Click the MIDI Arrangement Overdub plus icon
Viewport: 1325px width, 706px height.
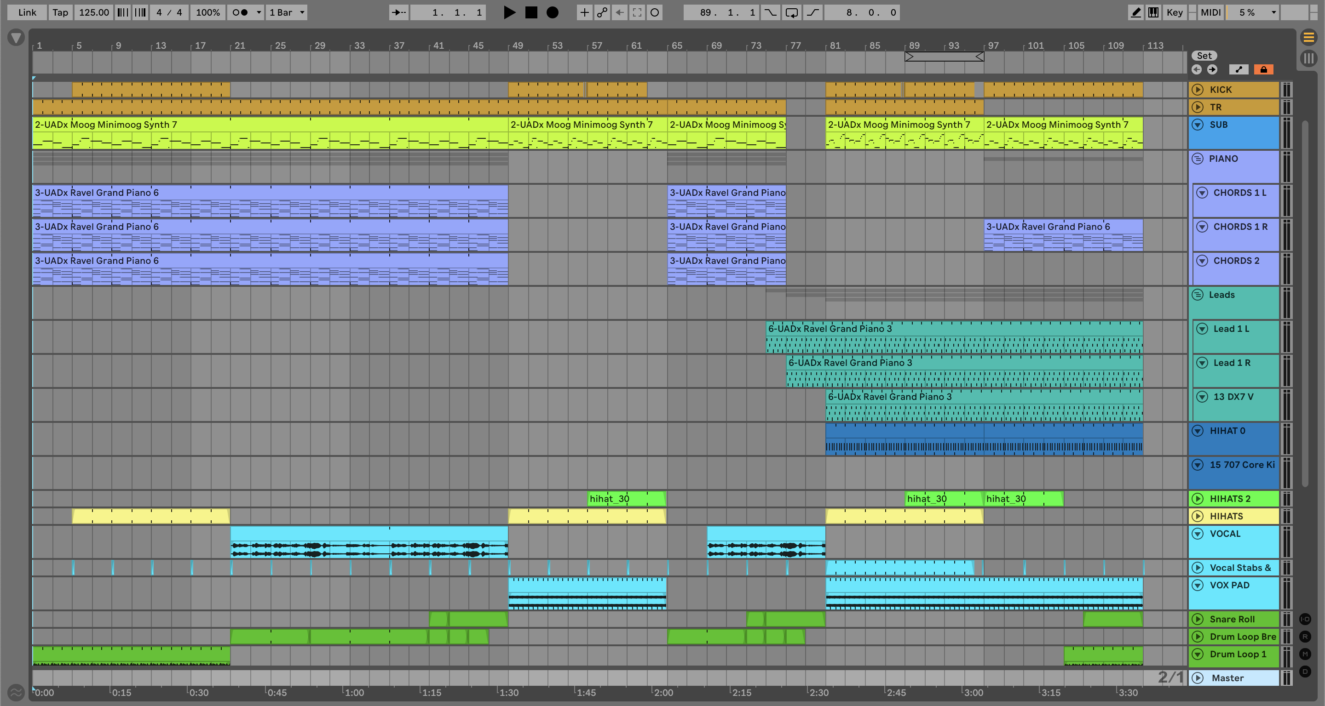click(584, 12)
